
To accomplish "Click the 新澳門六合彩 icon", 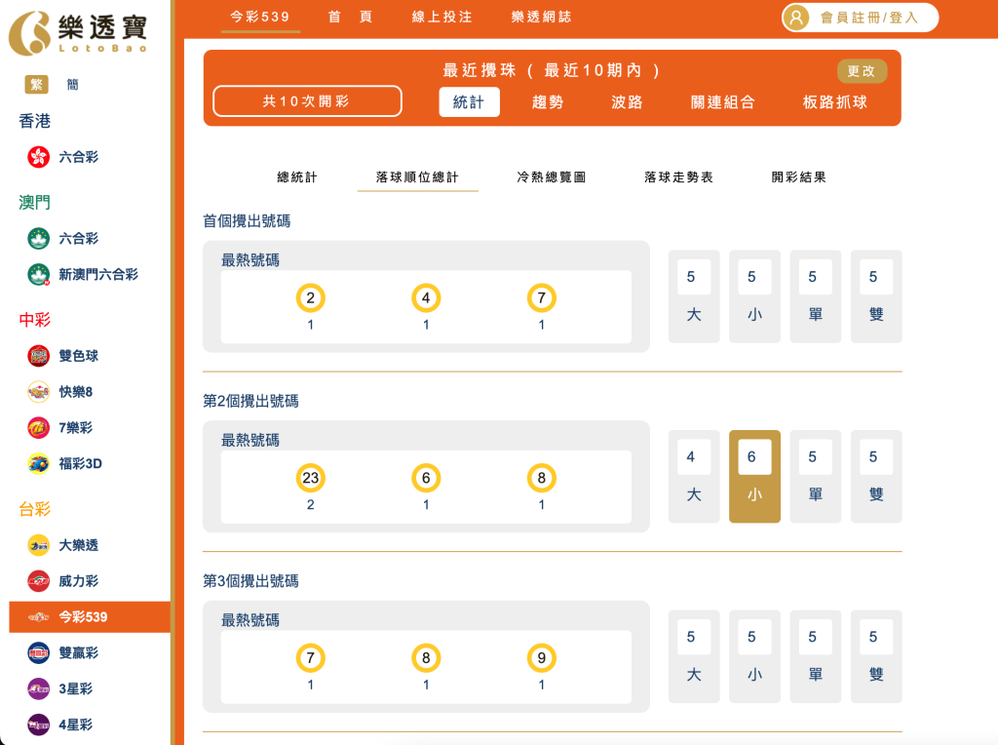I will (x=37, y=275).
